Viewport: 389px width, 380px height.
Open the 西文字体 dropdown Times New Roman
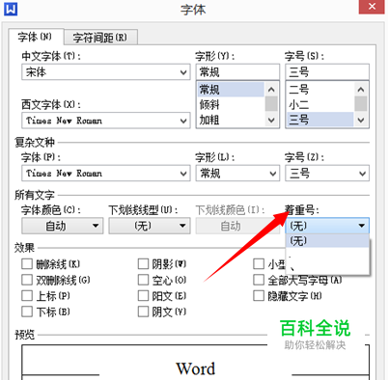(106, 121)
